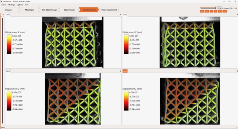Select the highlighted Cam4 view tab
The image size is (238, 129).
click(125, 71)
